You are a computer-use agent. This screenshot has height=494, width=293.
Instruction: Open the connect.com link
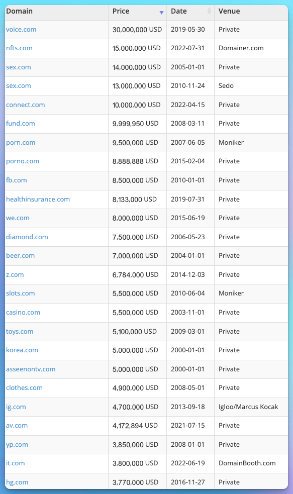26,105
